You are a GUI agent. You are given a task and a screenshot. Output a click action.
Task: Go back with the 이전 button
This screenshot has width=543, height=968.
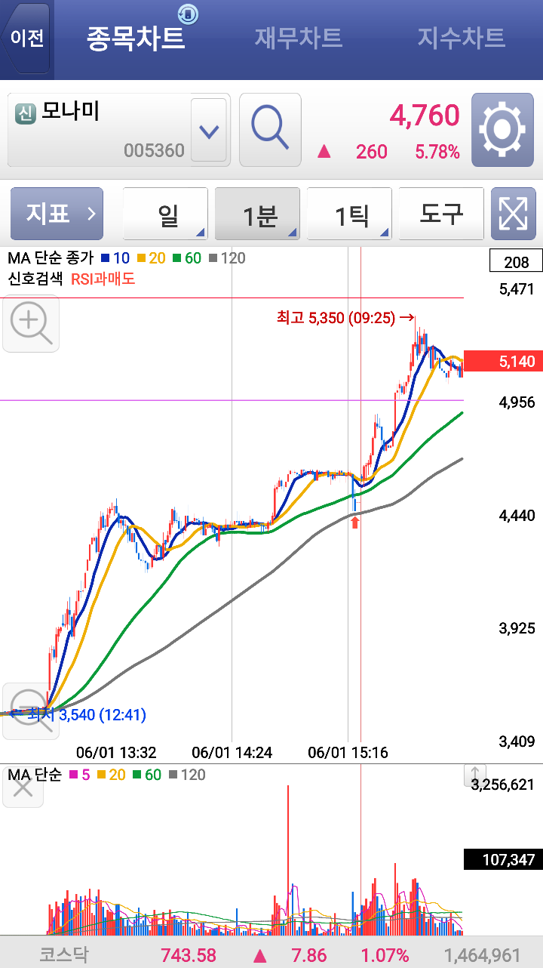(27, 38)
